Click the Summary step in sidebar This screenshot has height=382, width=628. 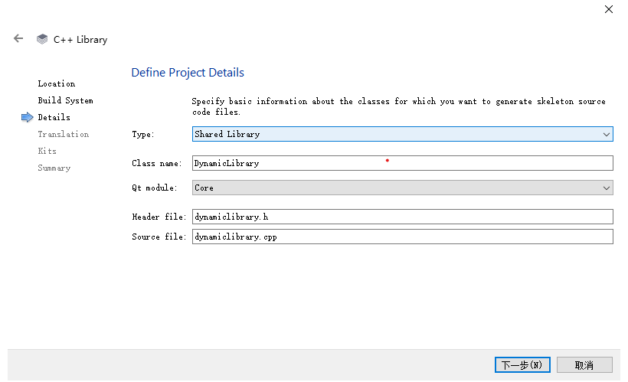(x=54, y=168)
